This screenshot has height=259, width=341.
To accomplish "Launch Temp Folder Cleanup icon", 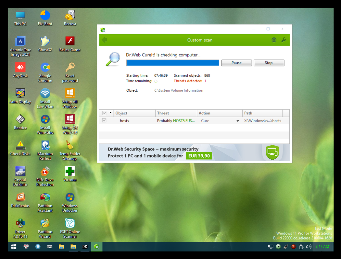I will pyautogui.click(x=70, y=151).
